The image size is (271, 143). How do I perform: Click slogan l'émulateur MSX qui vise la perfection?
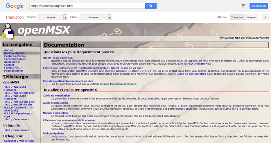point(244,38)
